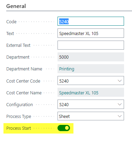Open the Cost Center Name Speedmaster XL 105 link
This screenshot has height=145, width=132.
click(x=79, y=93)
